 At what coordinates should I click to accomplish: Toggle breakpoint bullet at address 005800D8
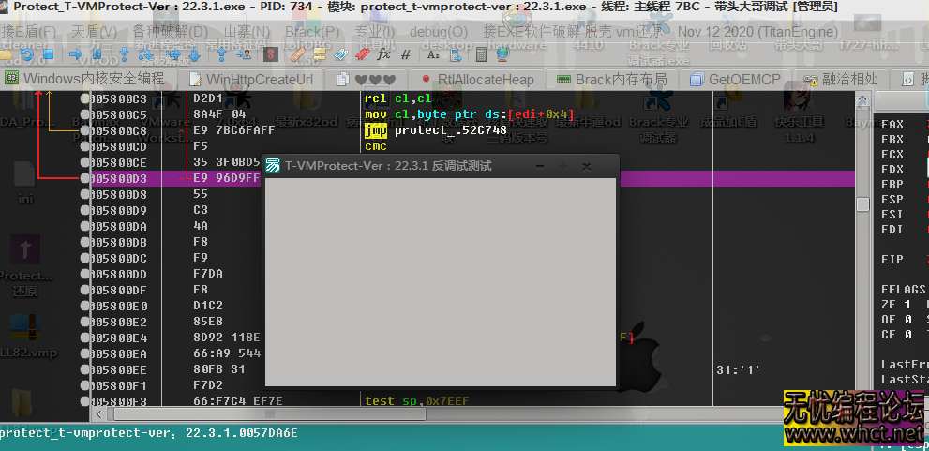coord(86,194)
